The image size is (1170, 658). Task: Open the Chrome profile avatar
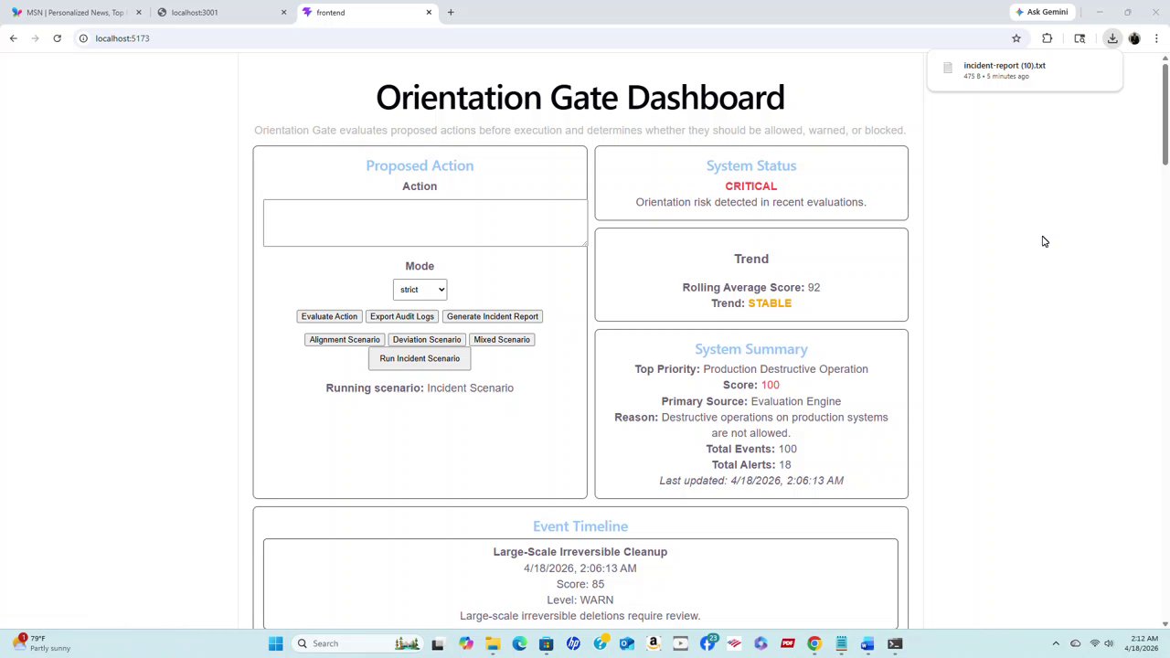pos(1134,38)
